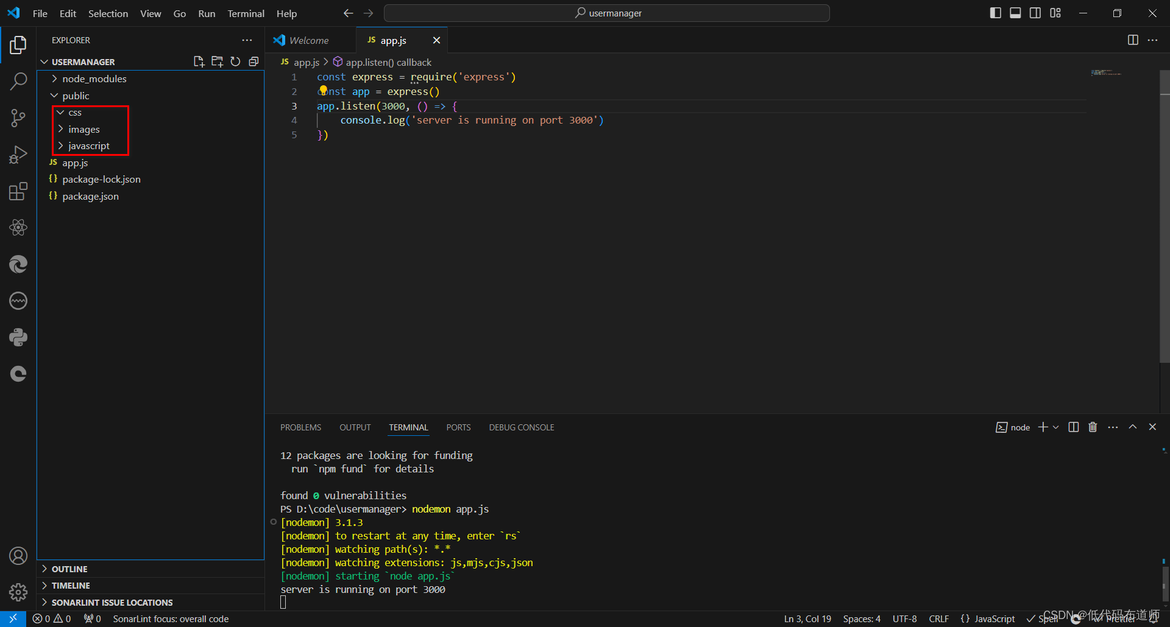Open the Search view in activity bar
This screenshot has width=1170, height=627.
point(18,81)
